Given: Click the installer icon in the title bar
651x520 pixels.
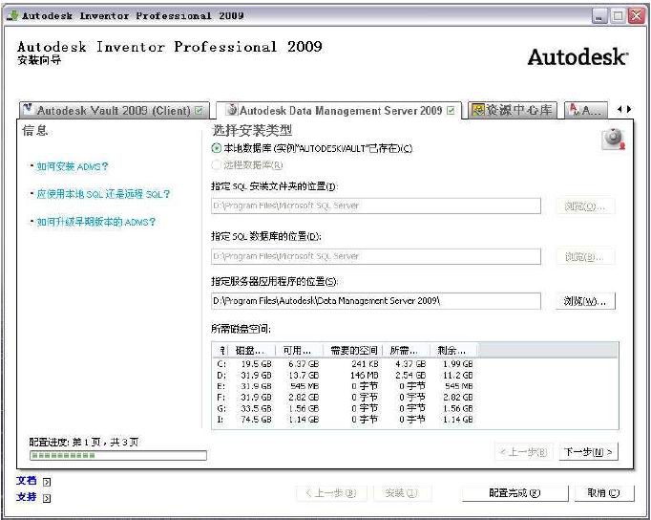Looking at the screenshot, I should pos(12,16).
